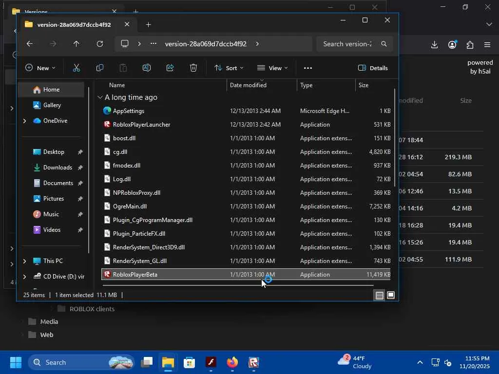The width and height of the screenshot is (499, 374).
Task: Open the Windows Start button
Action: pyautogui.click(x=16, y=362)
